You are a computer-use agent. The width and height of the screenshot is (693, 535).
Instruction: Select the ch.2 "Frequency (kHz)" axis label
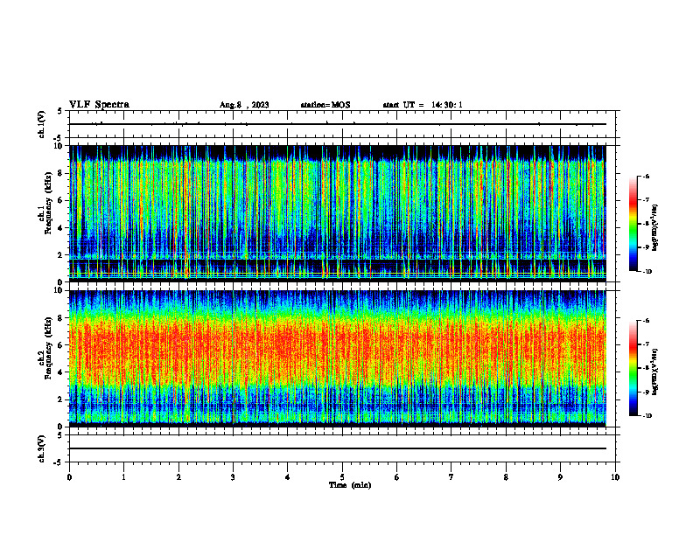[x=48, y=347]
